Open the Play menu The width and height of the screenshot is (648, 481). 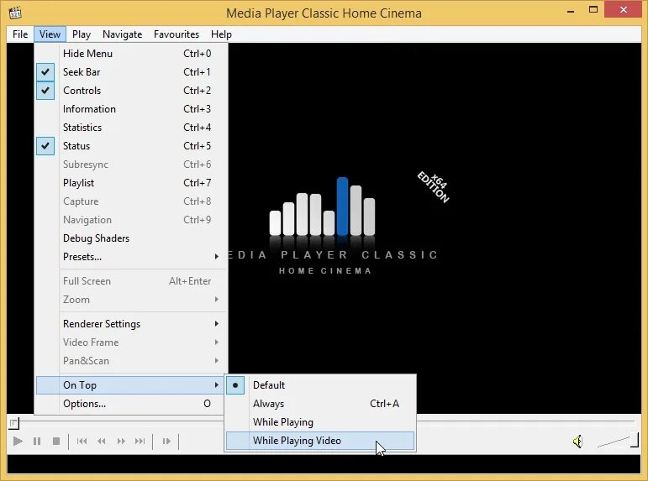point(82,34)
